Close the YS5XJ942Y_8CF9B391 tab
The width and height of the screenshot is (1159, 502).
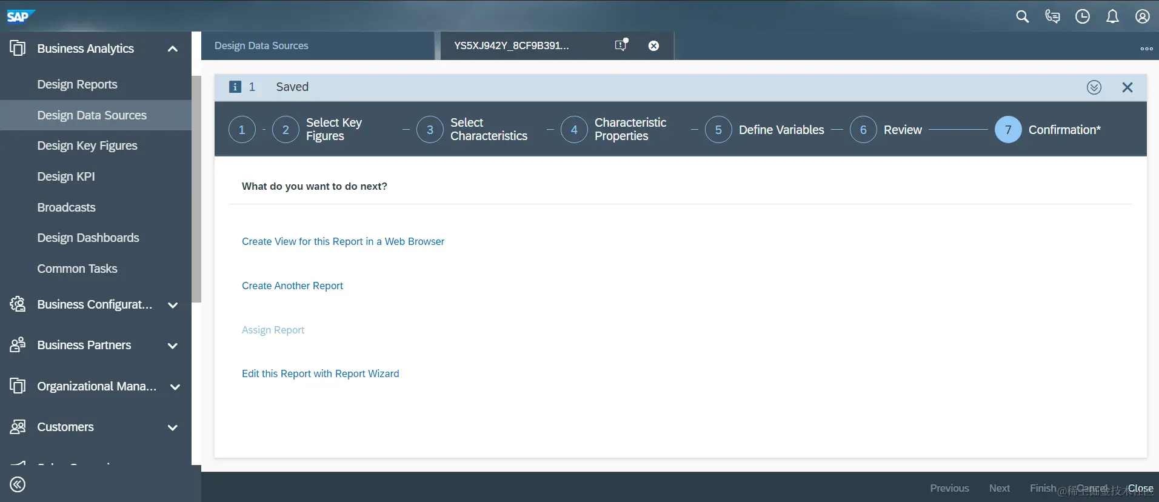(653, 45)
